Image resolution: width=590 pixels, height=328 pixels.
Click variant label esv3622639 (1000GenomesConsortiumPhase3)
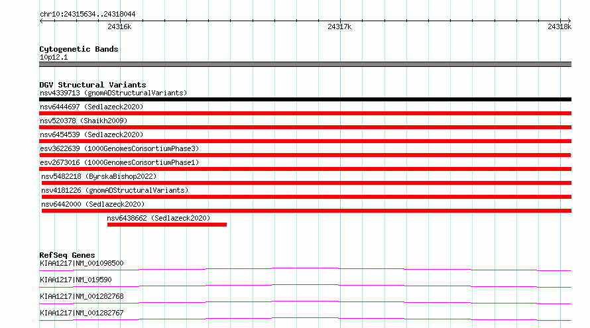[119, 148]
